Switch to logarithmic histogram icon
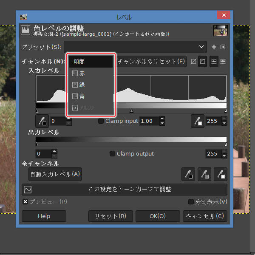 [x=223, y=62]
